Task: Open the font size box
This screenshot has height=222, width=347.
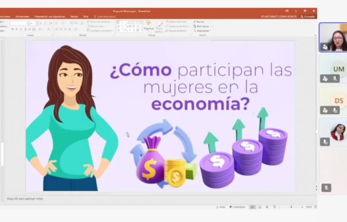Action: 32,23
